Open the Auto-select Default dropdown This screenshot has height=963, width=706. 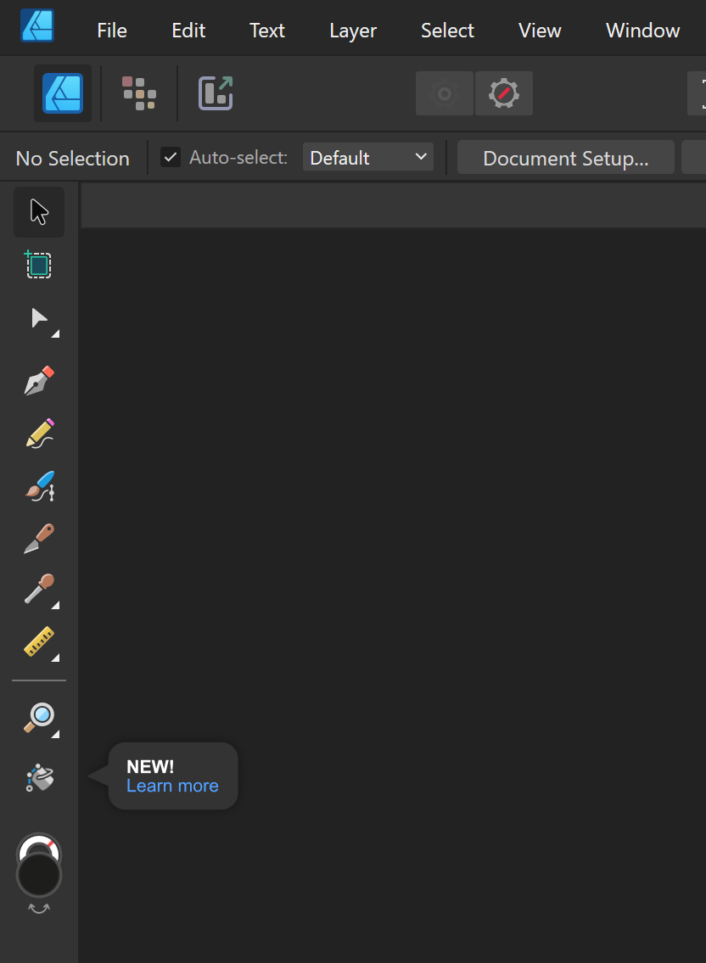point(367,157)
